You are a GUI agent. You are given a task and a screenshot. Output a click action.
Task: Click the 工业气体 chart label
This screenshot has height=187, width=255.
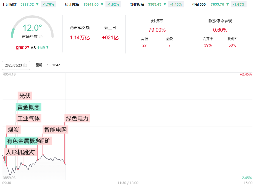pyautogui.click(x=28, y=118)
